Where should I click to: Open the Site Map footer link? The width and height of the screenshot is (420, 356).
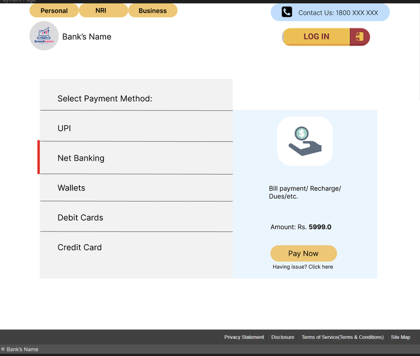(400, 337)
